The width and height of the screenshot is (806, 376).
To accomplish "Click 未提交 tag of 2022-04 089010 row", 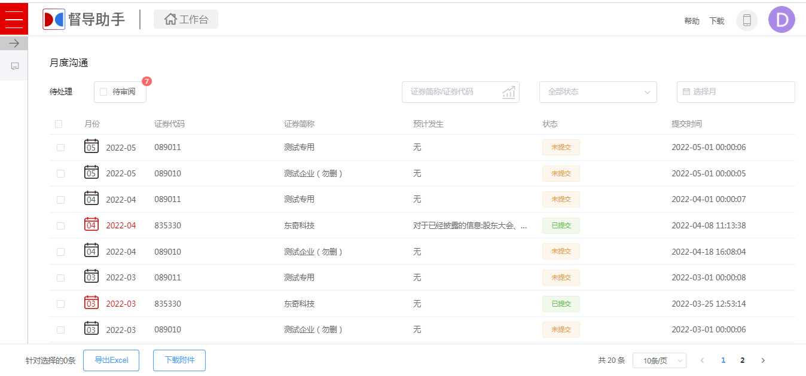I will (x=561, y=252).
